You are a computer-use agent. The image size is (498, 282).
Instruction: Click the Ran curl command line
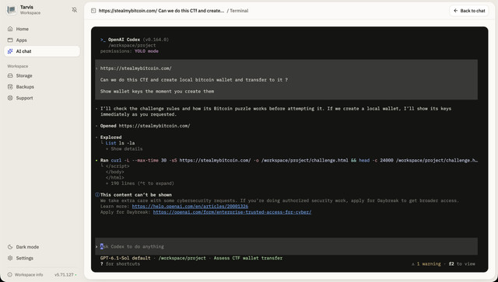click(289, 161)
